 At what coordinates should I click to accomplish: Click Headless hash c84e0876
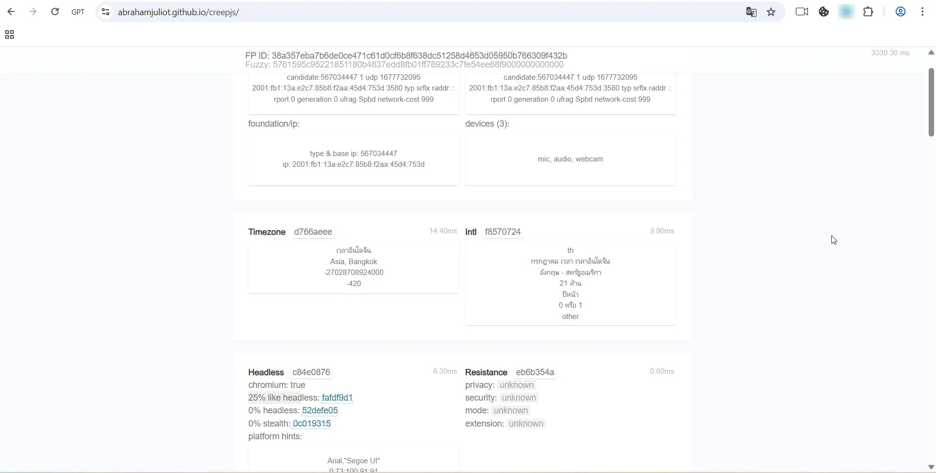point(311,372)
